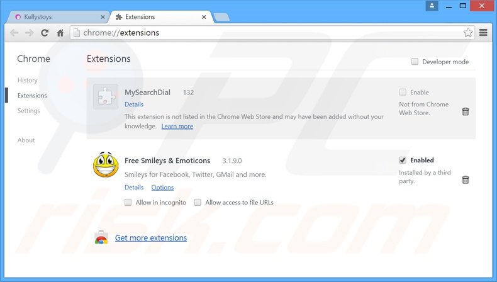
Task: Click the MySearchDial extension name
Action: pos(147,93)
